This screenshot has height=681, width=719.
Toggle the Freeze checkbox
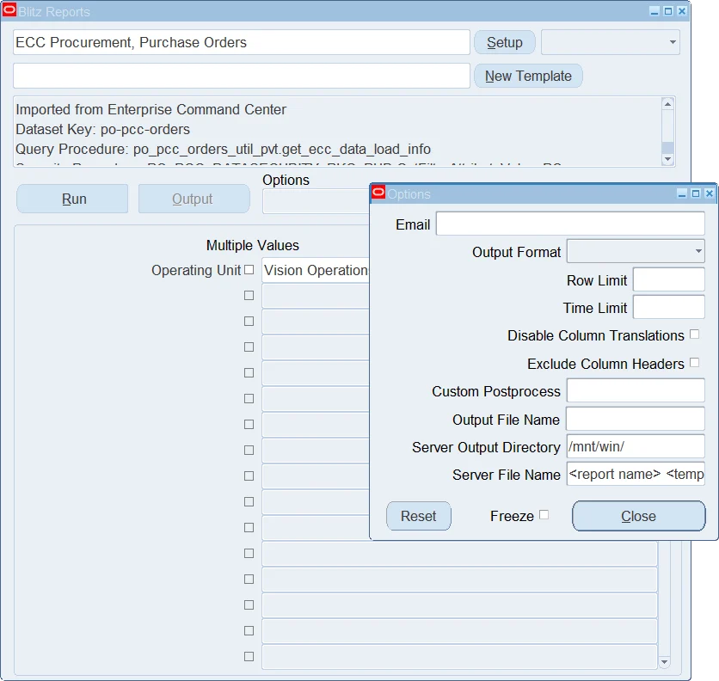point(544,515)
